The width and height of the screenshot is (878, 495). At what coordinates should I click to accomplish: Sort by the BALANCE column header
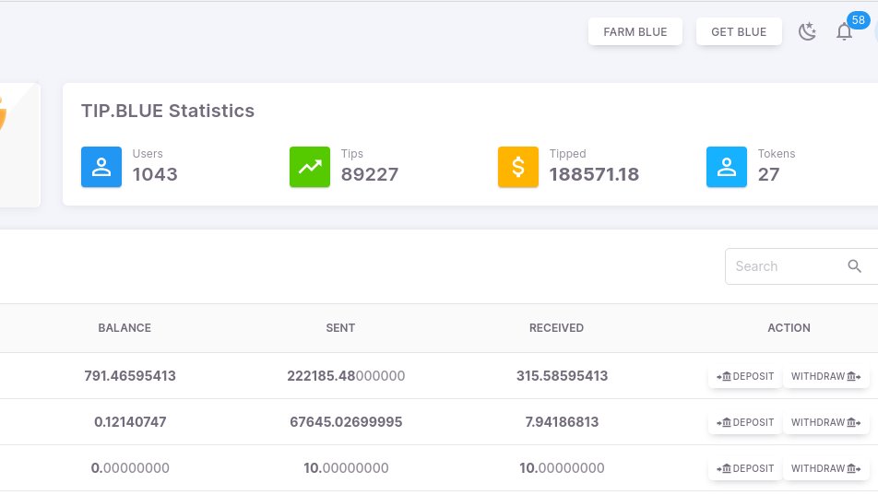[125, 328]
